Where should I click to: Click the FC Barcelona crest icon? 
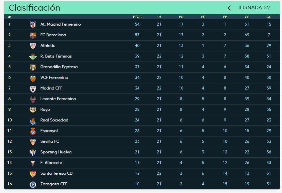(x=33, y=35)
